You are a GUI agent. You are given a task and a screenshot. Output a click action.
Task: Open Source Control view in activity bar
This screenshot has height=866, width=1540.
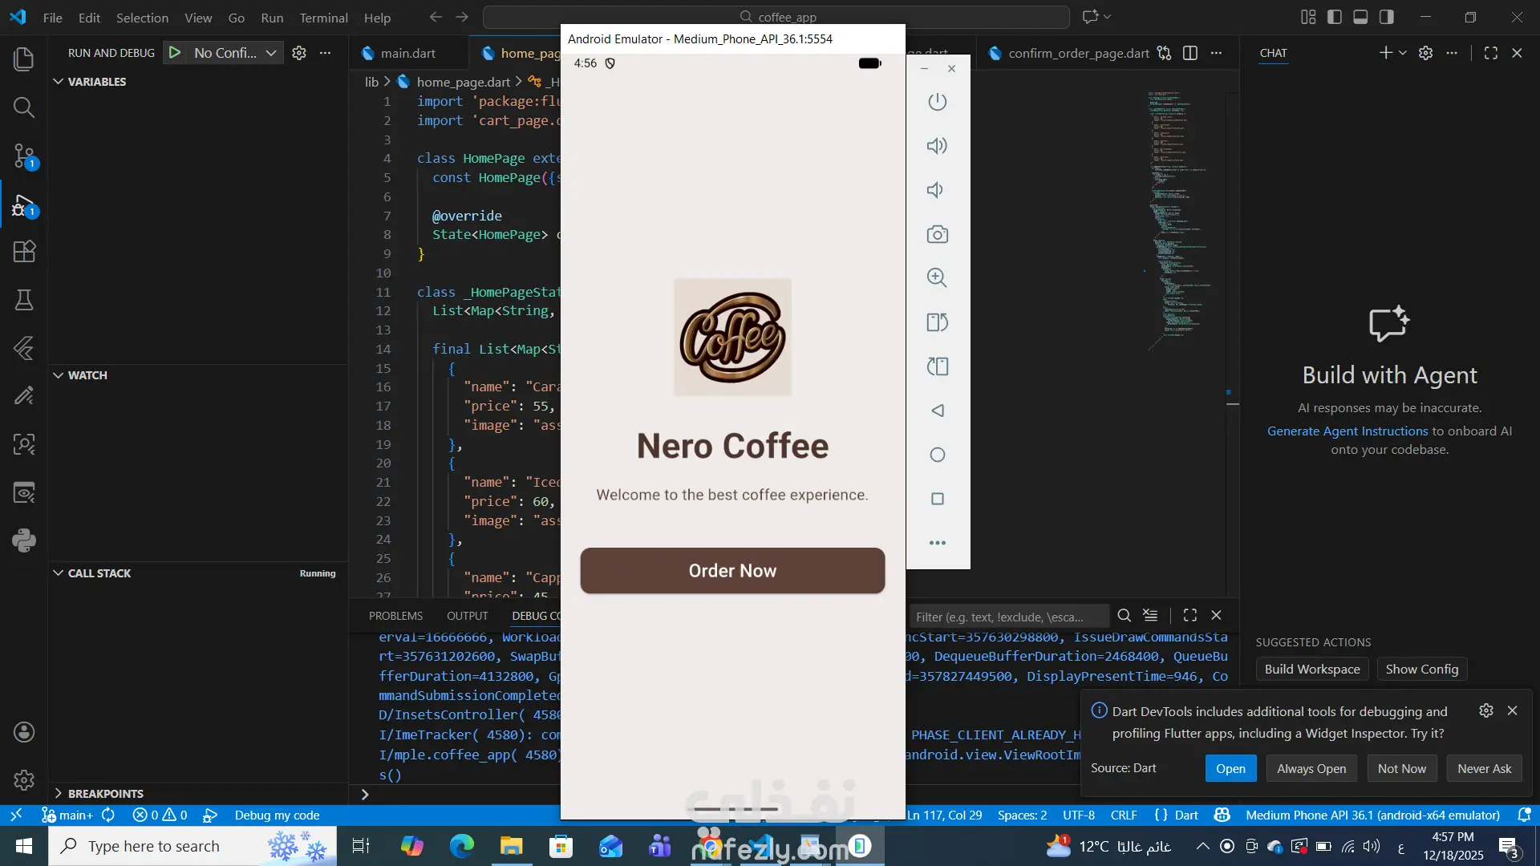coord(24,156)
